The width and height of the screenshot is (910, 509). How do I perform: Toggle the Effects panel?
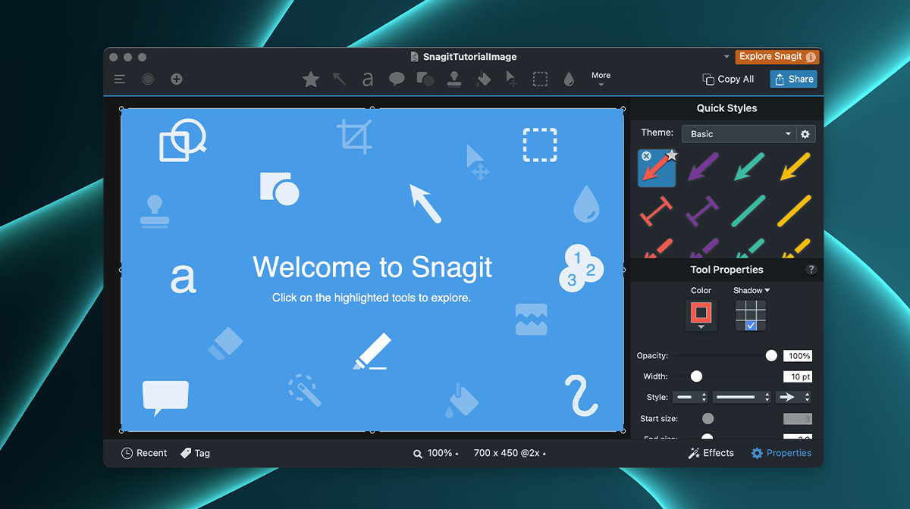711,453
